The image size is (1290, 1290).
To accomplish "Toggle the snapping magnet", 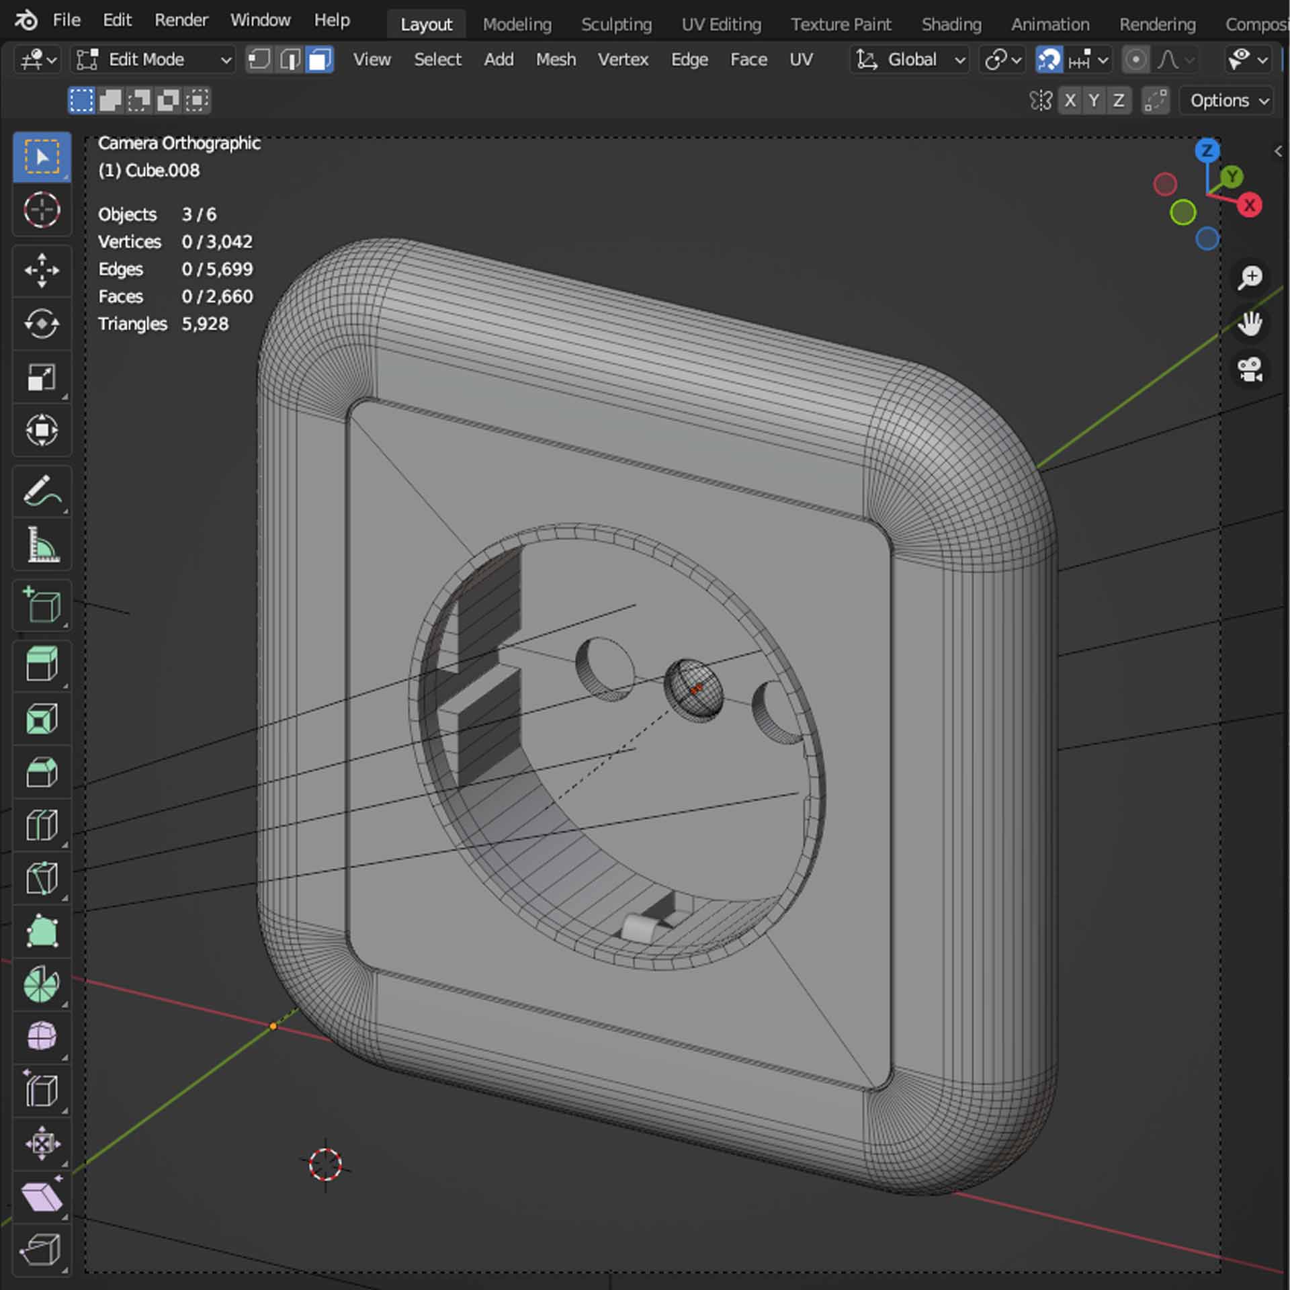I will click(x=1049, y=60).
